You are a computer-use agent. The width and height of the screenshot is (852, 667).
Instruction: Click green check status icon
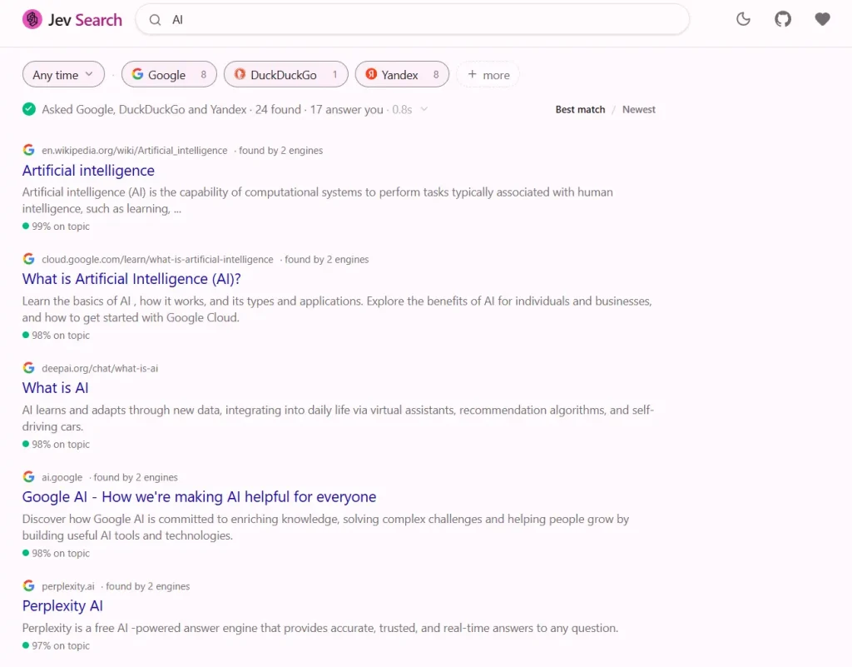point(29,109)
